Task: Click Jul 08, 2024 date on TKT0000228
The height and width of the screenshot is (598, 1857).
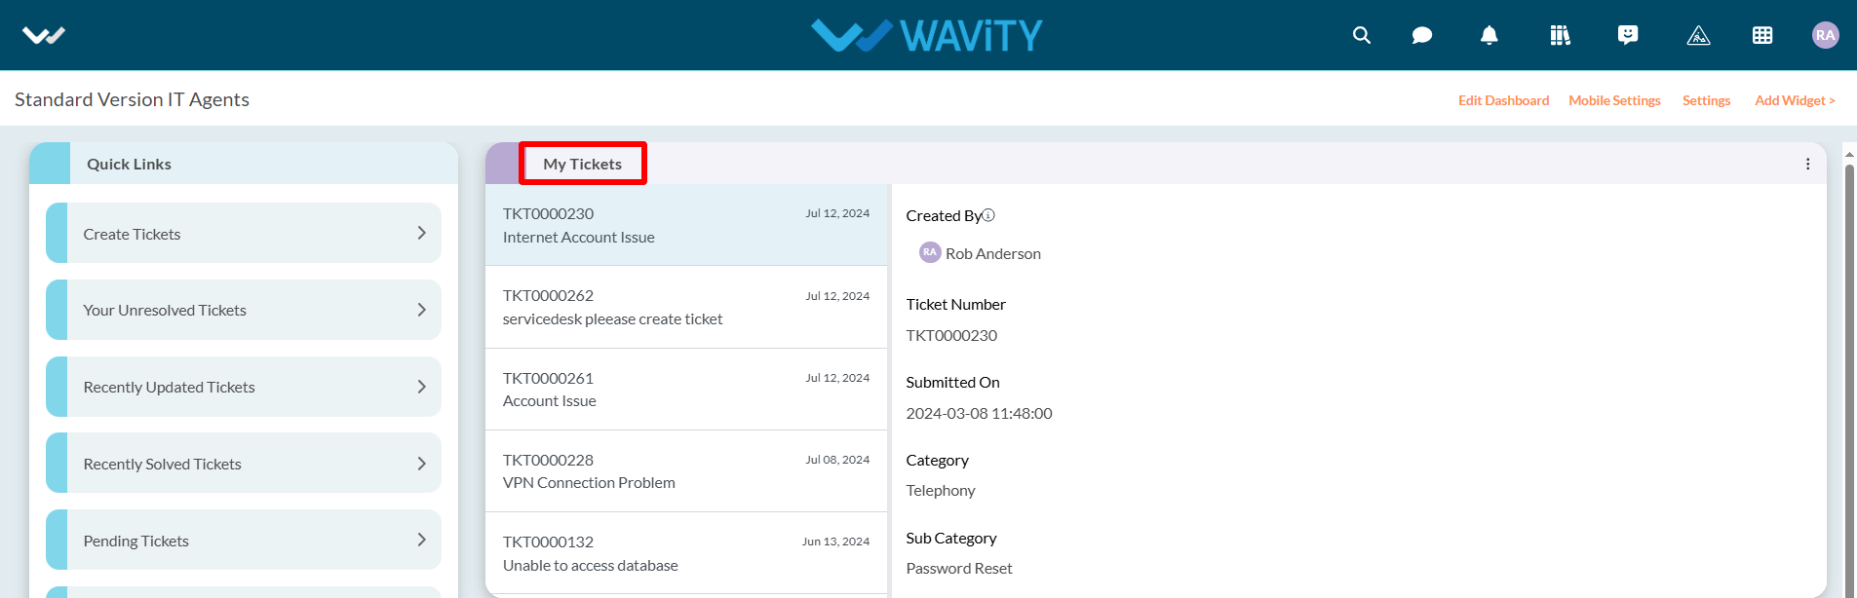Action: [837, 460]
